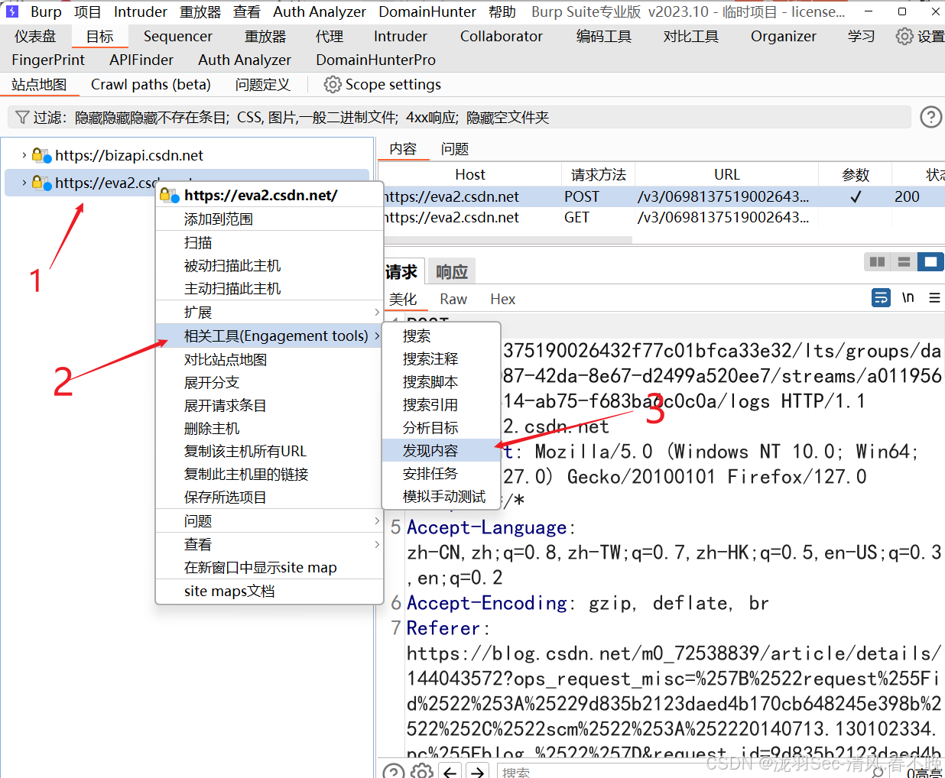Image resolution: width=945 pixels, height=778 pixels.
Task: Go to previous search match arrow
Action: coord(450,771)
